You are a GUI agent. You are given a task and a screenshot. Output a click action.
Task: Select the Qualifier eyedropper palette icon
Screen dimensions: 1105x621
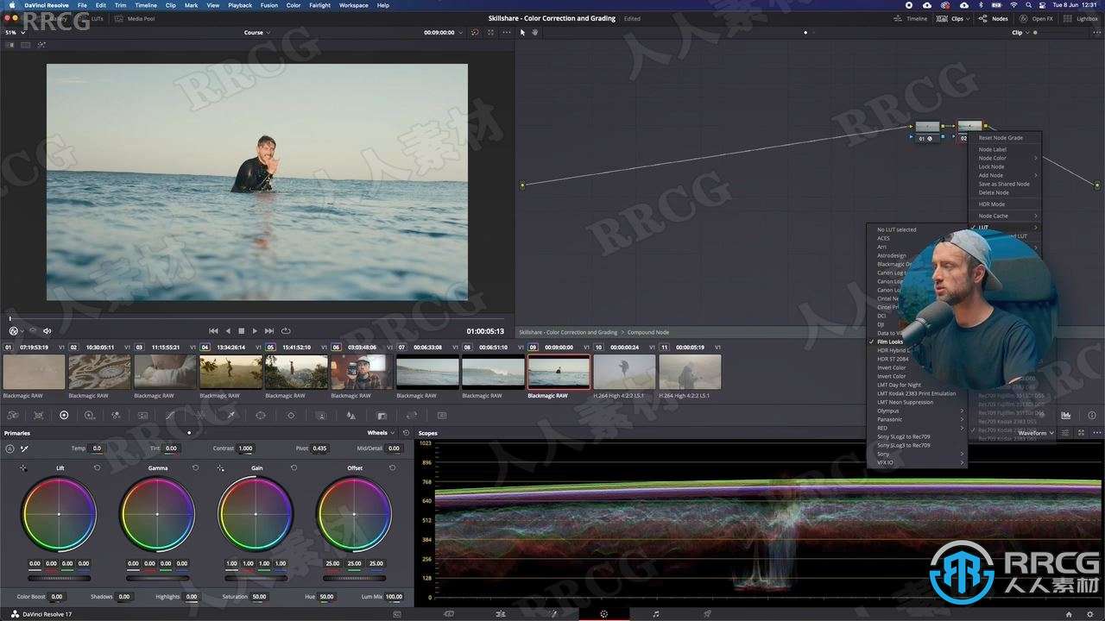coord(230,415)
